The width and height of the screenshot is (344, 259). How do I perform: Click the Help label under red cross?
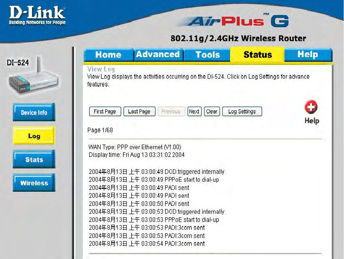[x=312, y=121]
